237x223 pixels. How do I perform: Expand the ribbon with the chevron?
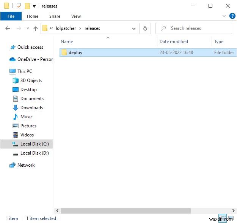(x=223, y=16)
